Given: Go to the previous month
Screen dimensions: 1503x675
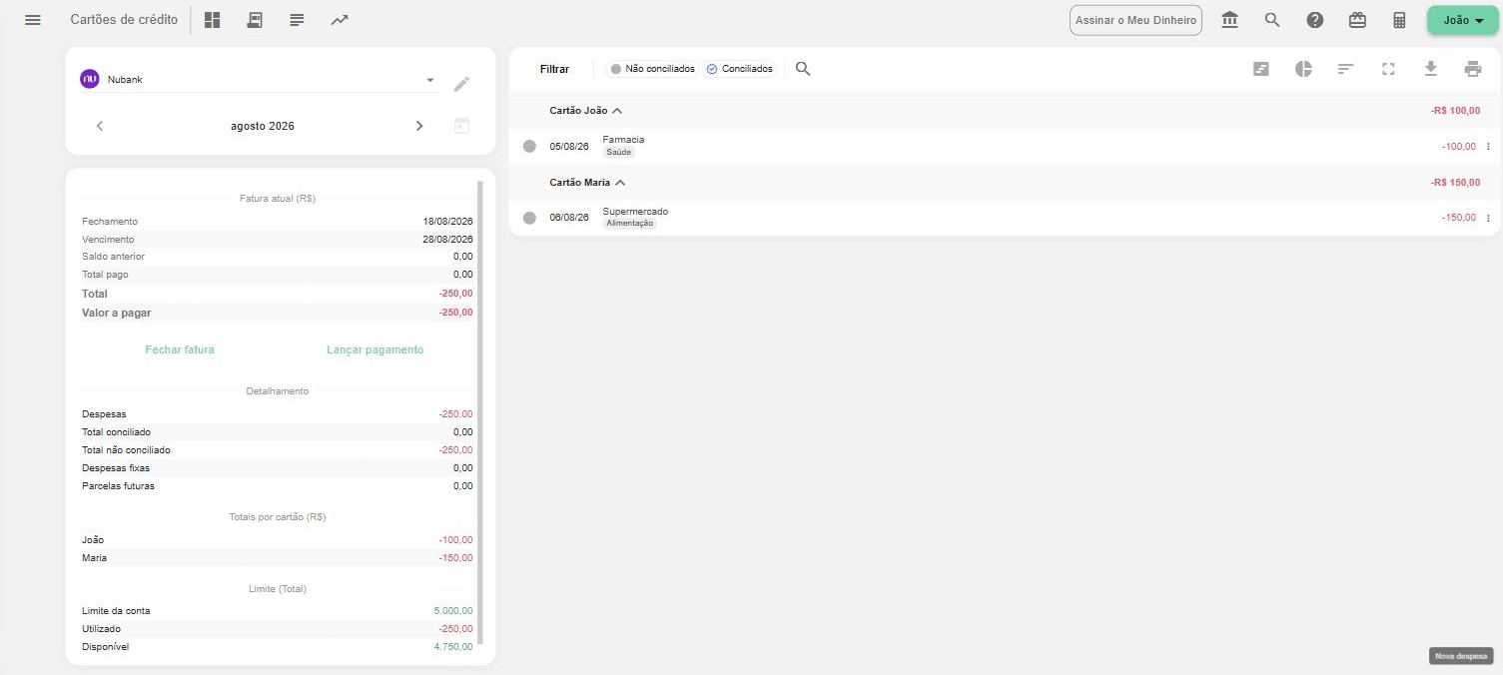Looking at the screenshot, I should (100, 126).
